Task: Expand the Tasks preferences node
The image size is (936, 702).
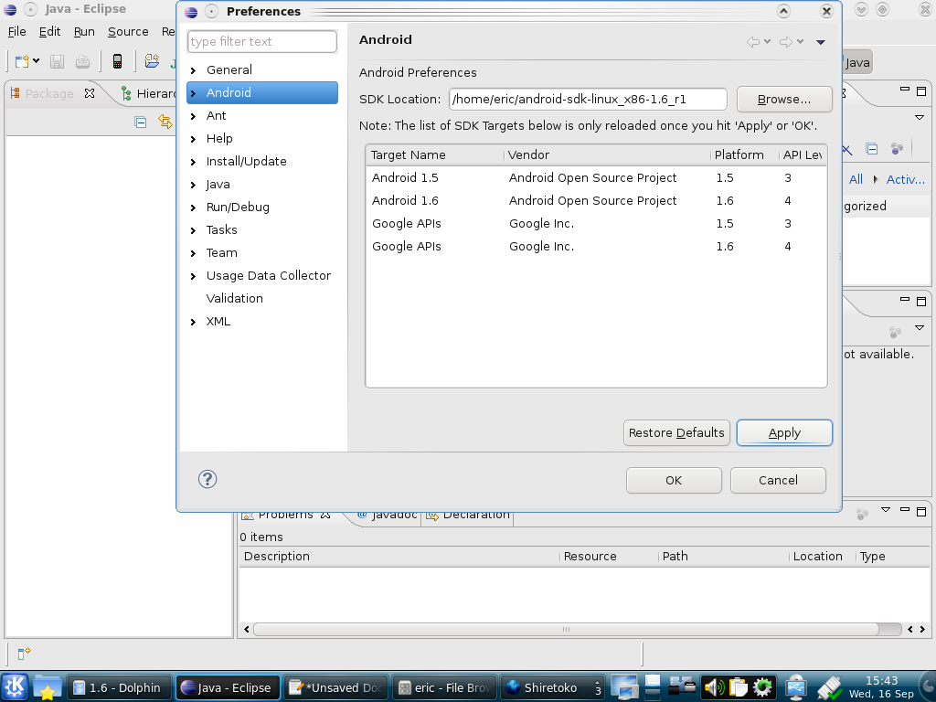Action: coord(193,230)
